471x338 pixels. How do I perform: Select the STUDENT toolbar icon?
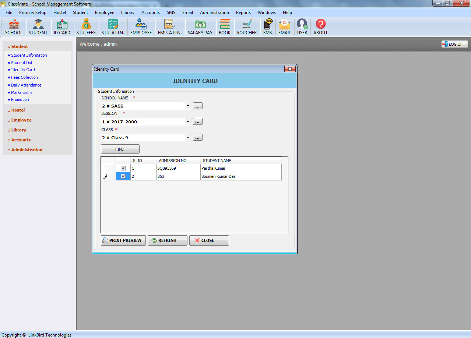(x=38, y=26)
